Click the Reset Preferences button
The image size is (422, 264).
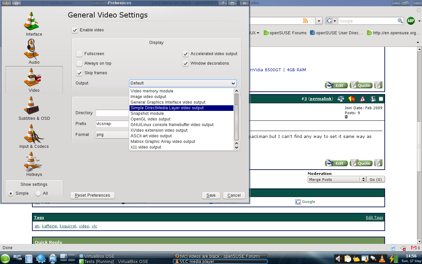tap(92, 195)
